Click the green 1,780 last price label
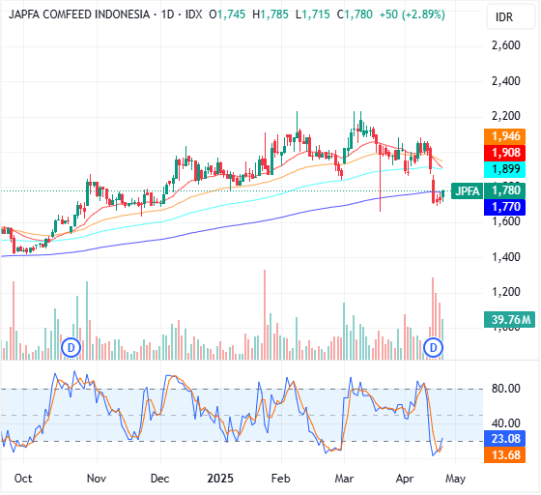This screenshot has width=541, height=495. 504,190
